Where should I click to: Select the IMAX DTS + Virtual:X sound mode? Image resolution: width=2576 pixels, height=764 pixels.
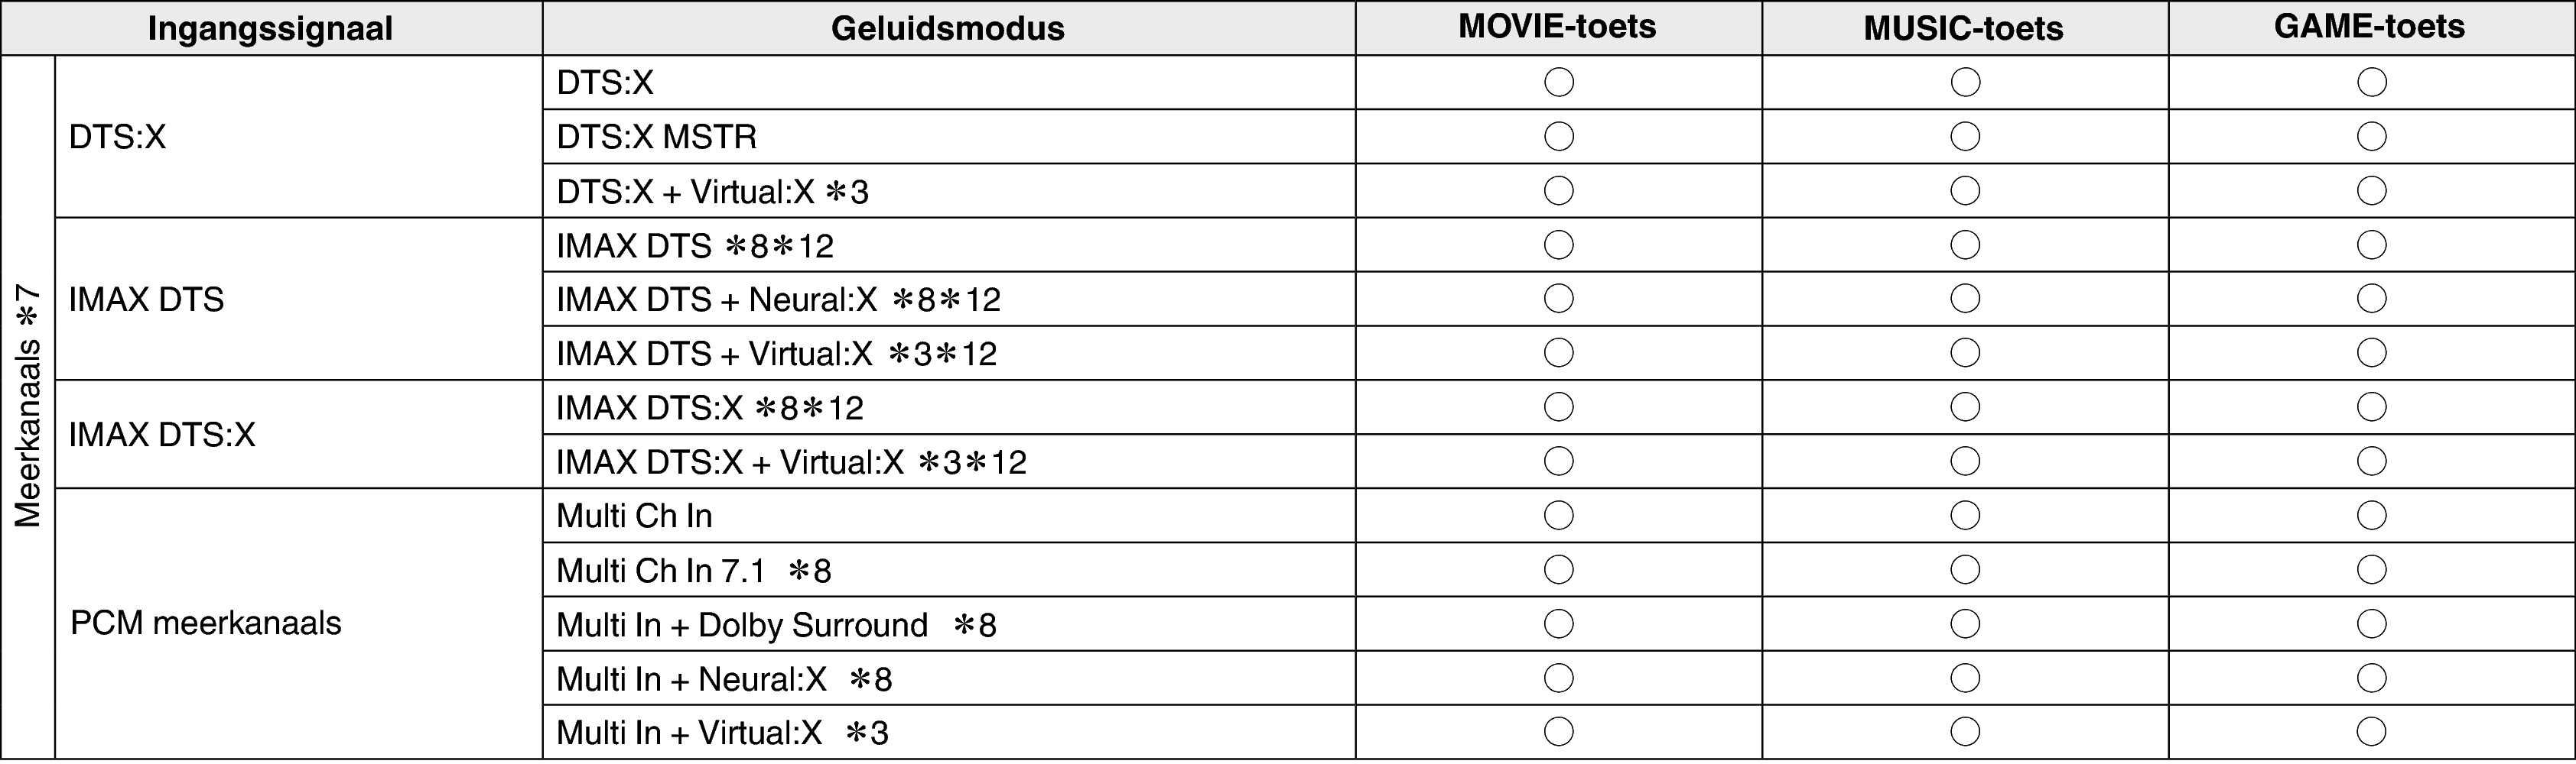coord(776,354)
